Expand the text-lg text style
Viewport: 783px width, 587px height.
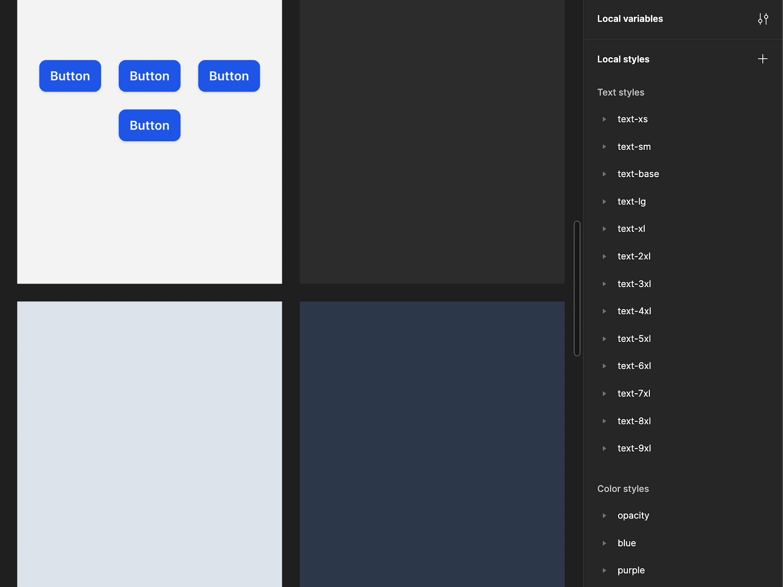(605, 201)
